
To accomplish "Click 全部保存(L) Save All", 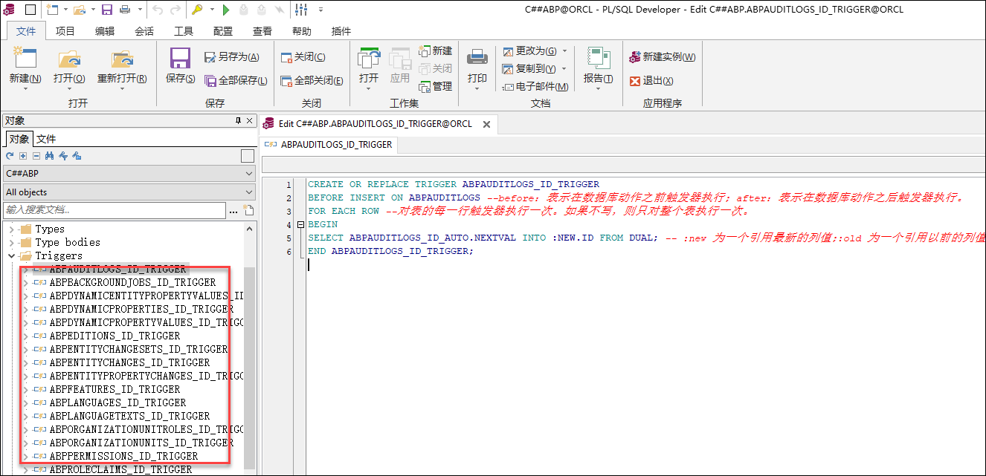I will [x=236, y=80].
